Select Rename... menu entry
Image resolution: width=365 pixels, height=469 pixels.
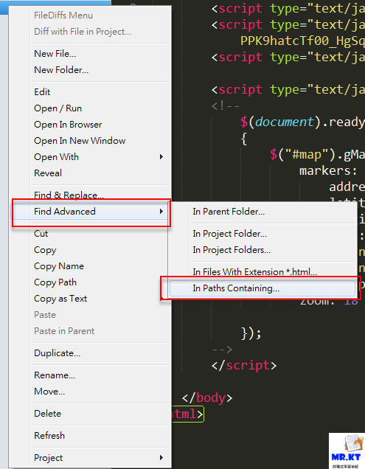click(x=55, y=375)
